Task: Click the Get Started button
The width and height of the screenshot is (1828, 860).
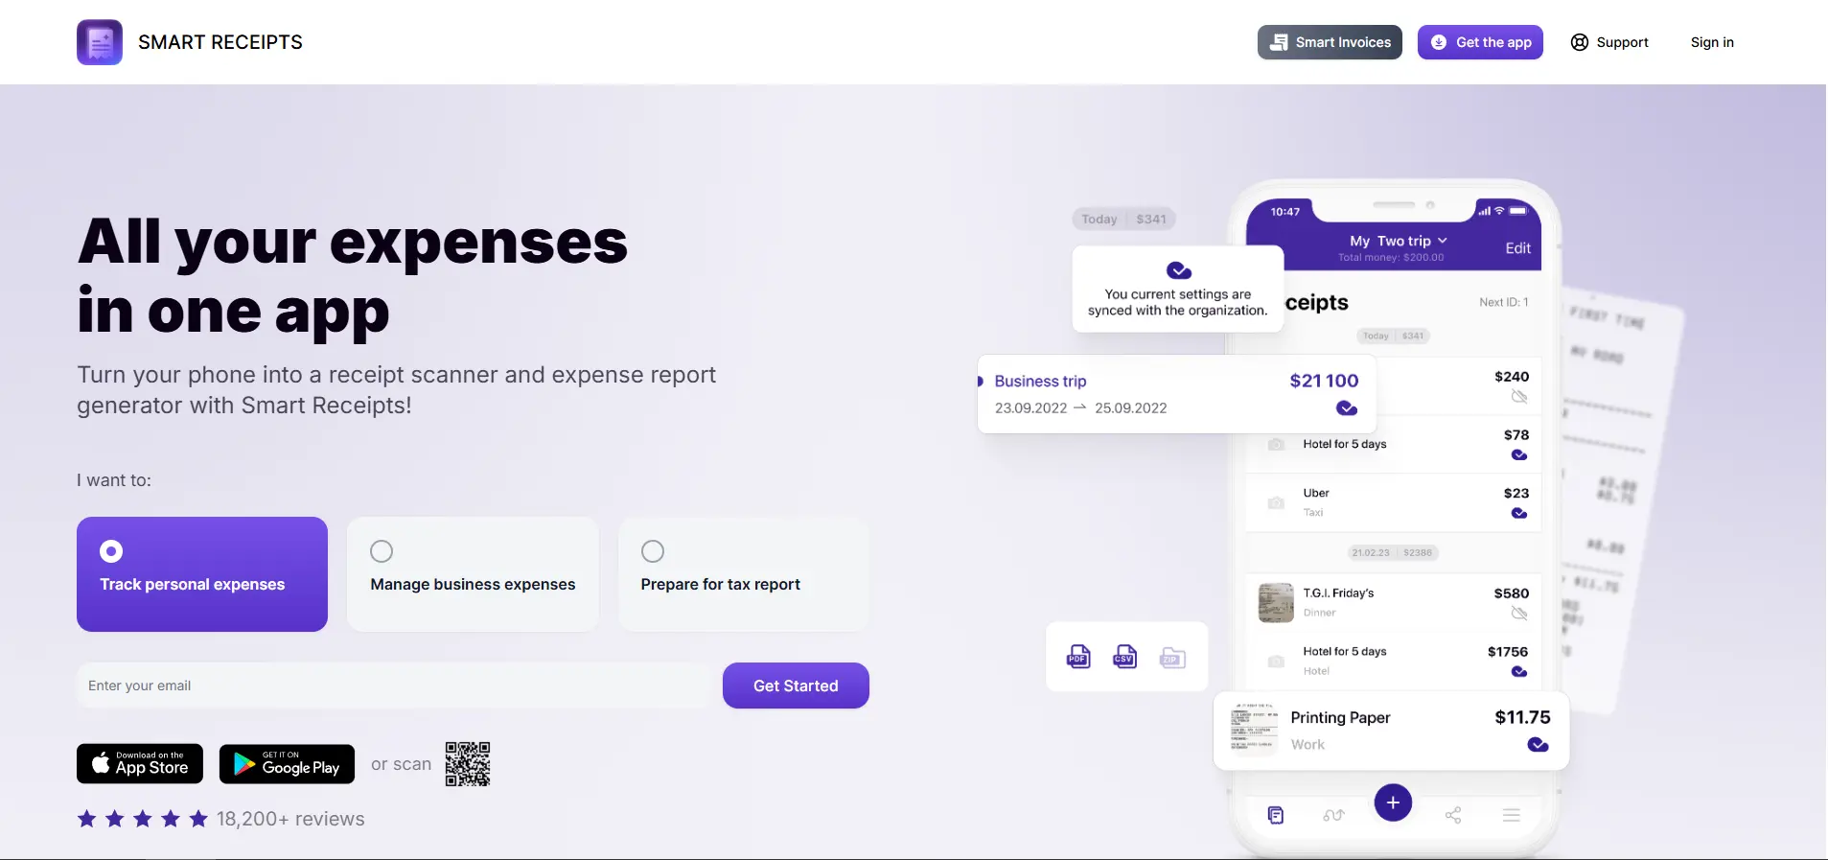Action: pos(796,686)
